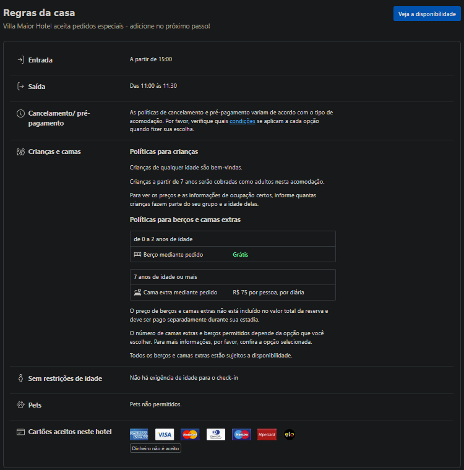Click the person icon beside Sem restrições de idade
The height and width of the screenshot is (470, 464).
[20, 378]
